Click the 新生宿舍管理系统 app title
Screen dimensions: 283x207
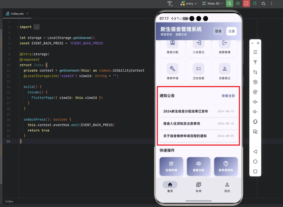pos(181,29)
